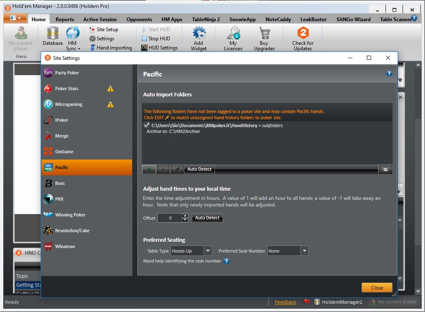
Task: Open My Licenses
Action: [x=233, y=39]
